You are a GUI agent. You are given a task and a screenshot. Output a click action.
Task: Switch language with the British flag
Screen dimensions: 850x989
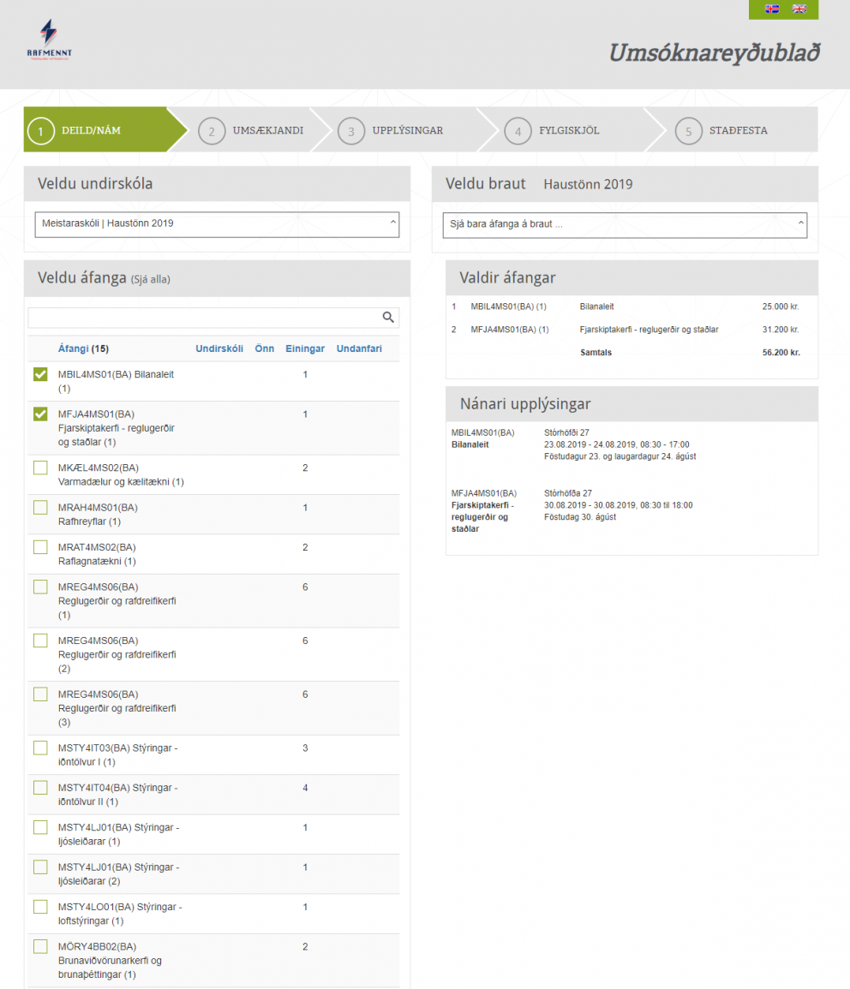799,9
